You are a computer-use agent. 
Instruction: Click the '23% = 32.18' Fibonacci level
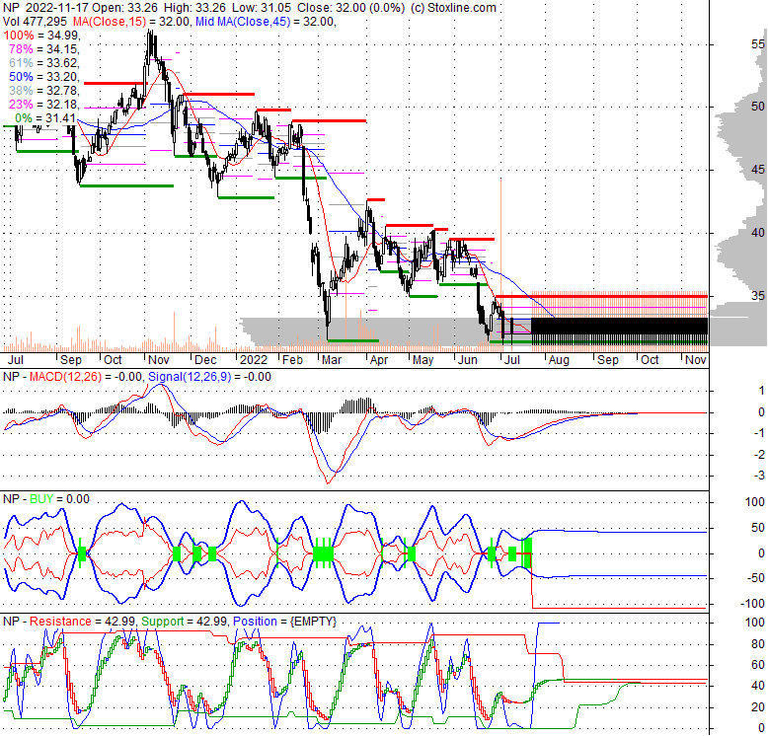click(44, 105)
